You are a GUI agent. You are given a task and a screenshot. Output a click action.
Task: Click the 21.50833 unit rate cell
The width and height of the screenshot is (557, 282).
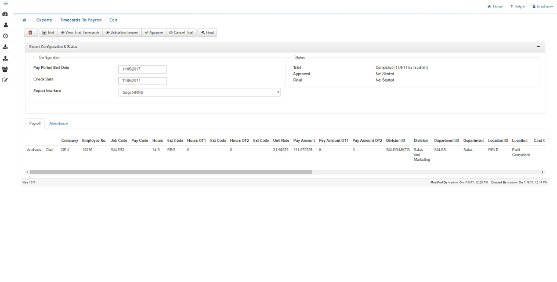pyautogui.click(x=281, y=150)
